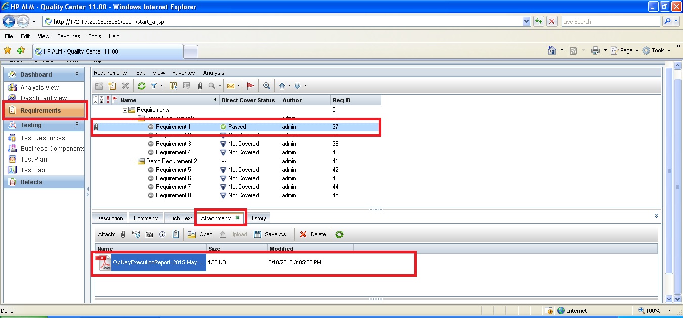Open Test Lab module in sidebar

(33, 170)
